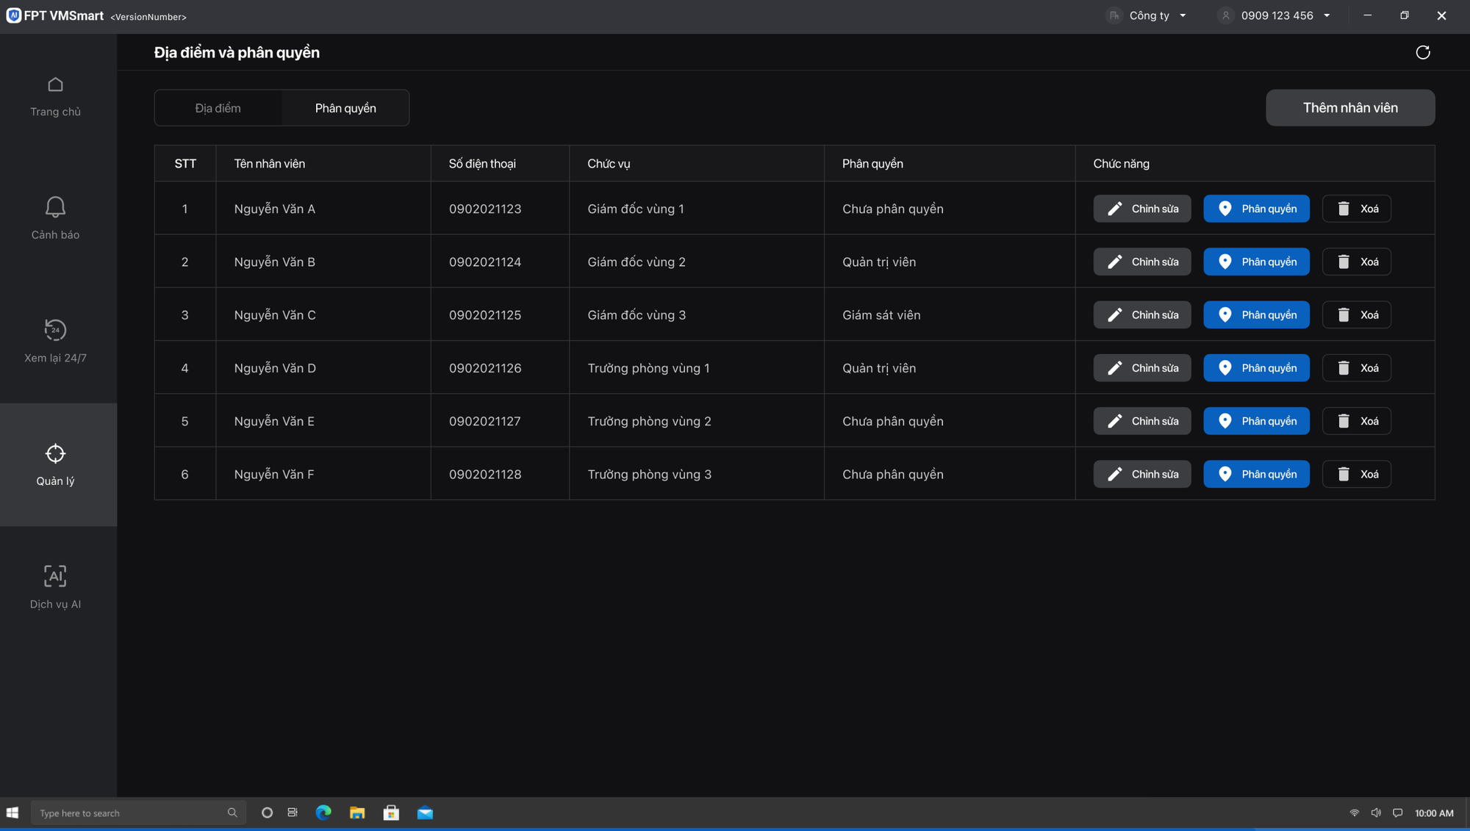1470x831 pixels.
Task: Open the Mail app from taskbar
Action: 425,813
